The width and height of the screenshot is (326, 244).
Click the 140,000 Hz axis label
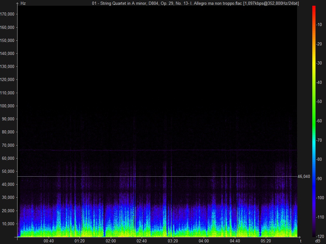click(x=7, y=53)
